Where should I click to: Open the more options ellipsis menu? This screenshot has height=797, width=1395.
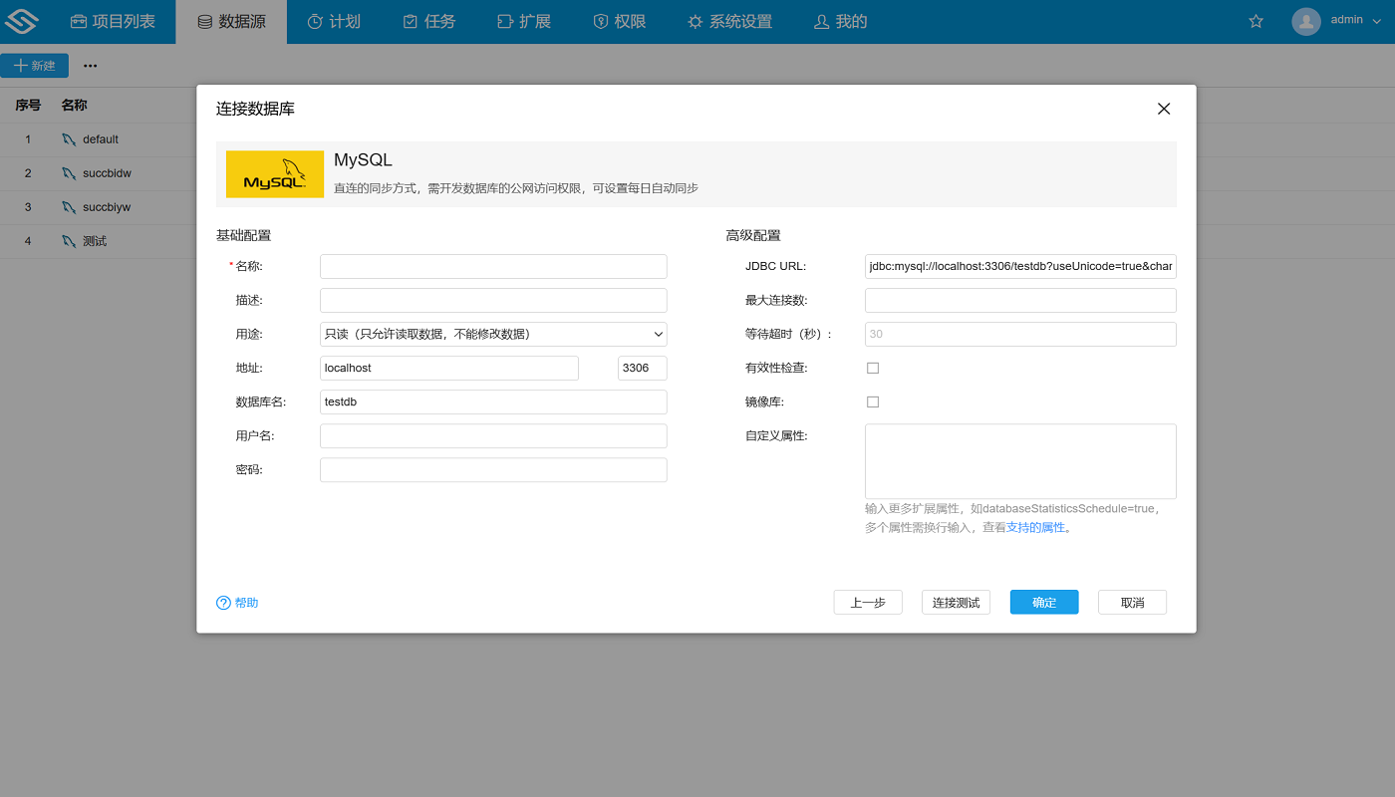coord(91,66)
